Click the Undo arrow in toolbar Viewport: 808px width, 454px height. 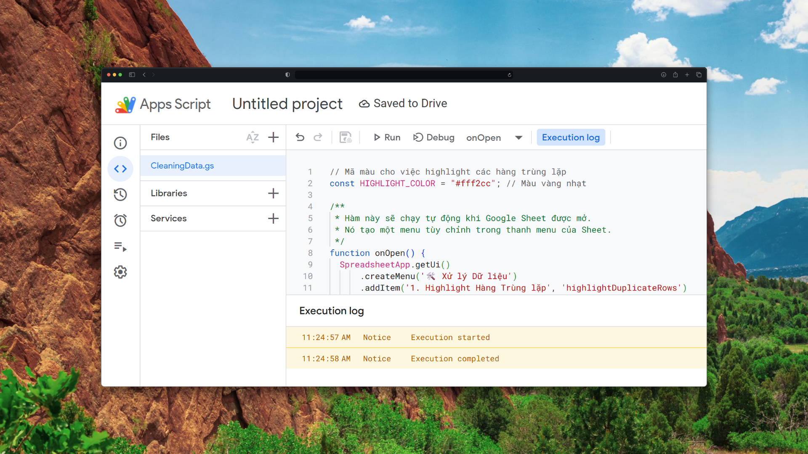click(x=300, y=137)
